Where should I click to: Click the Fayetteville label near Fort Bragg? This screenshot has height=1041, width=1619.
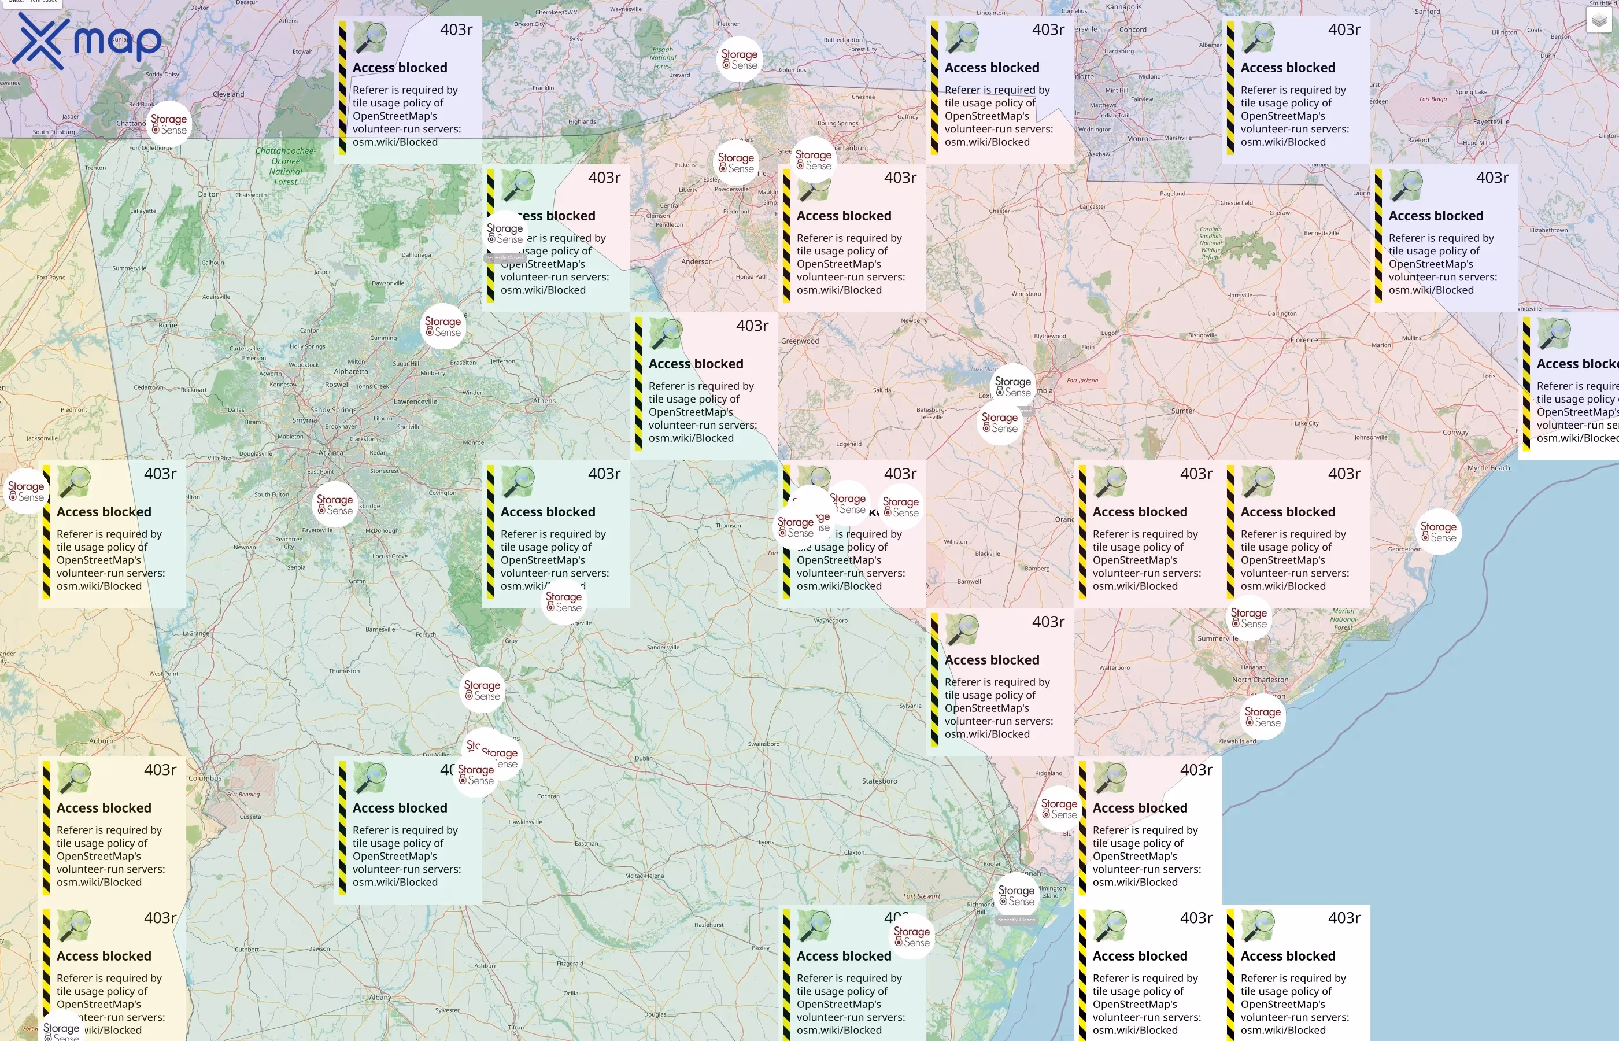click(1491, 121)
